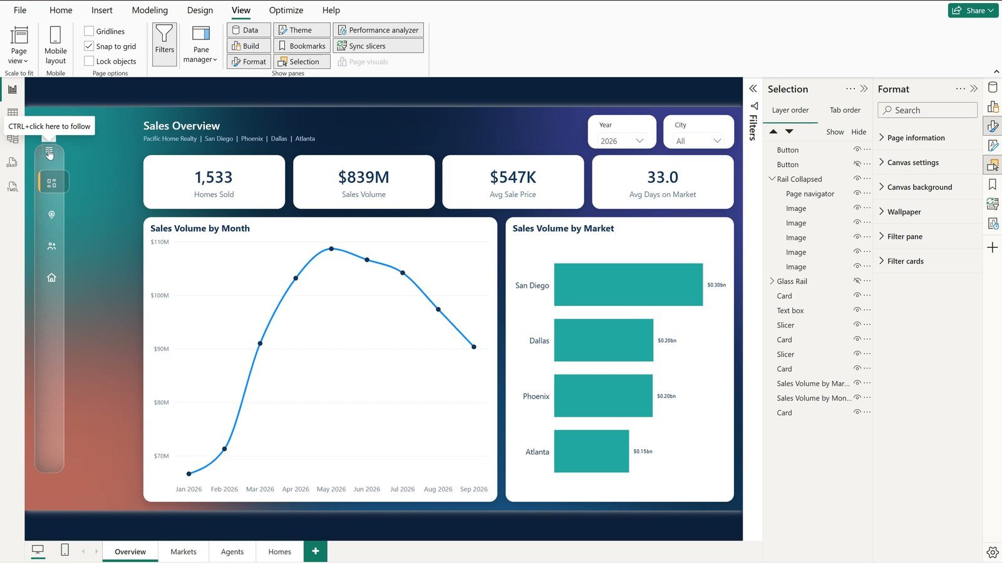Image resolution: width=1002 pixels, height=563 pixels.
Task: Click the people icon in the canvas rail
Action: point(51,246)
